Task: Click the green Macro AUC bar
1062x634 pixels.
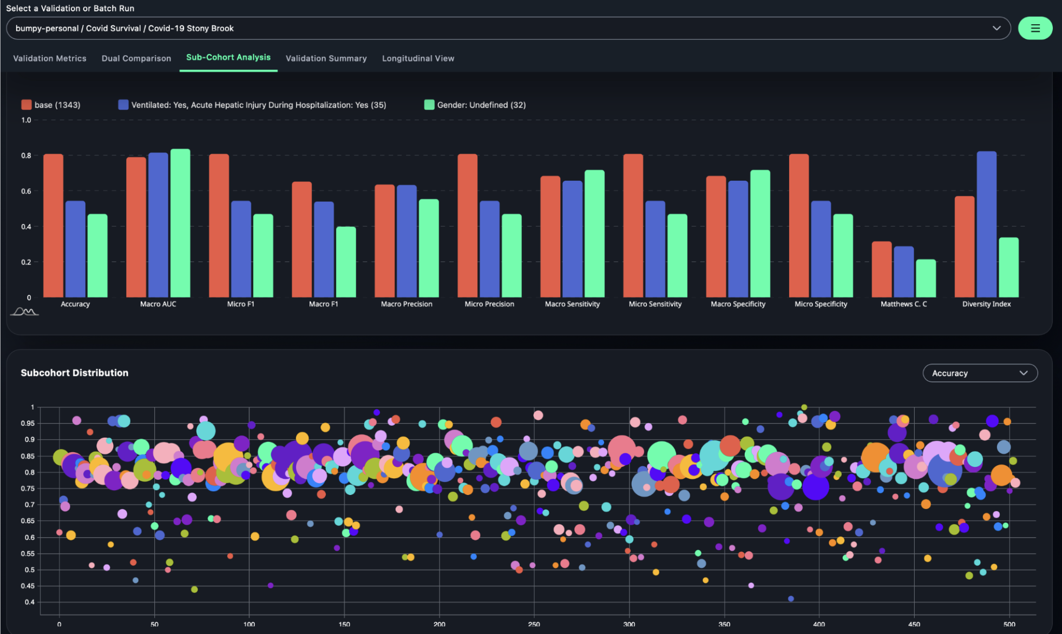Action: point(180,223)
